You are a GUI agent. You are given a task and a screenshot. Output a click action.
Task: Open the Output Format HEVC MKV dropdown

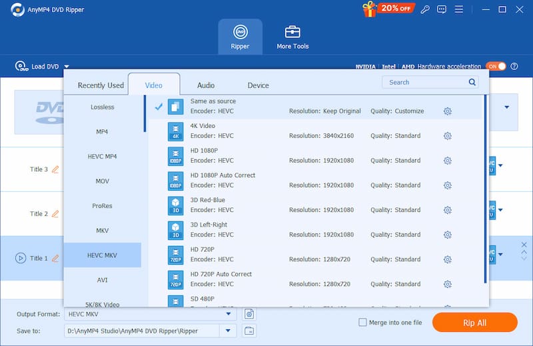point(151,314)
